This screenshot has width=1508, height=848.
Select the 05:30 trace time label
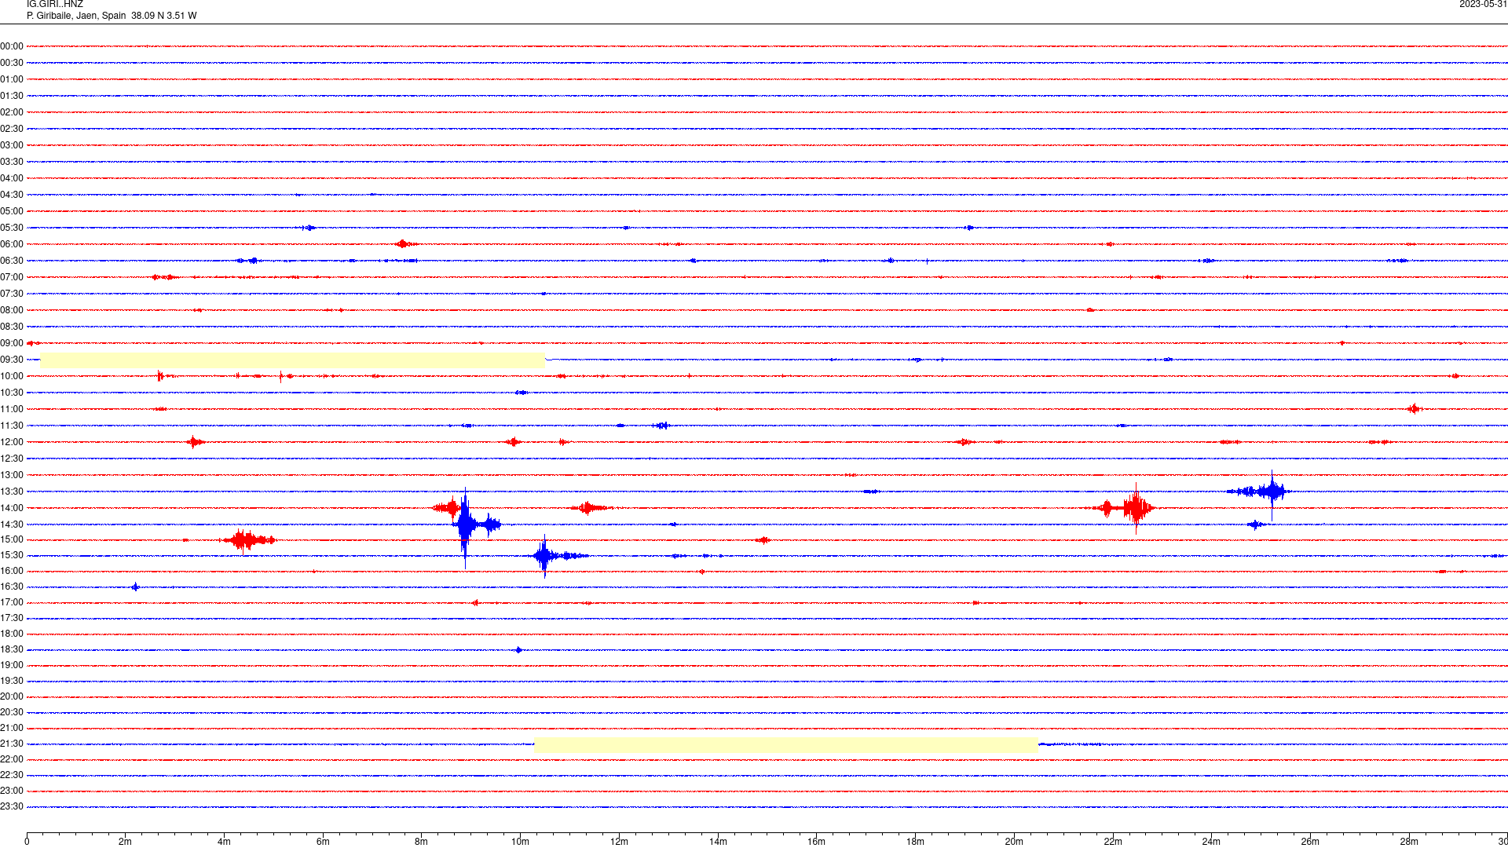12,228
